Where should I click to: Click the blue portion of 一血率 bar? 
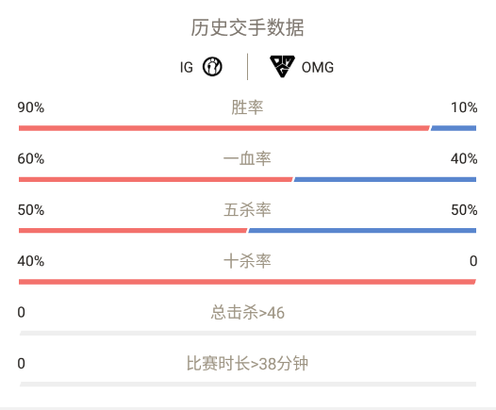(385, 180)
